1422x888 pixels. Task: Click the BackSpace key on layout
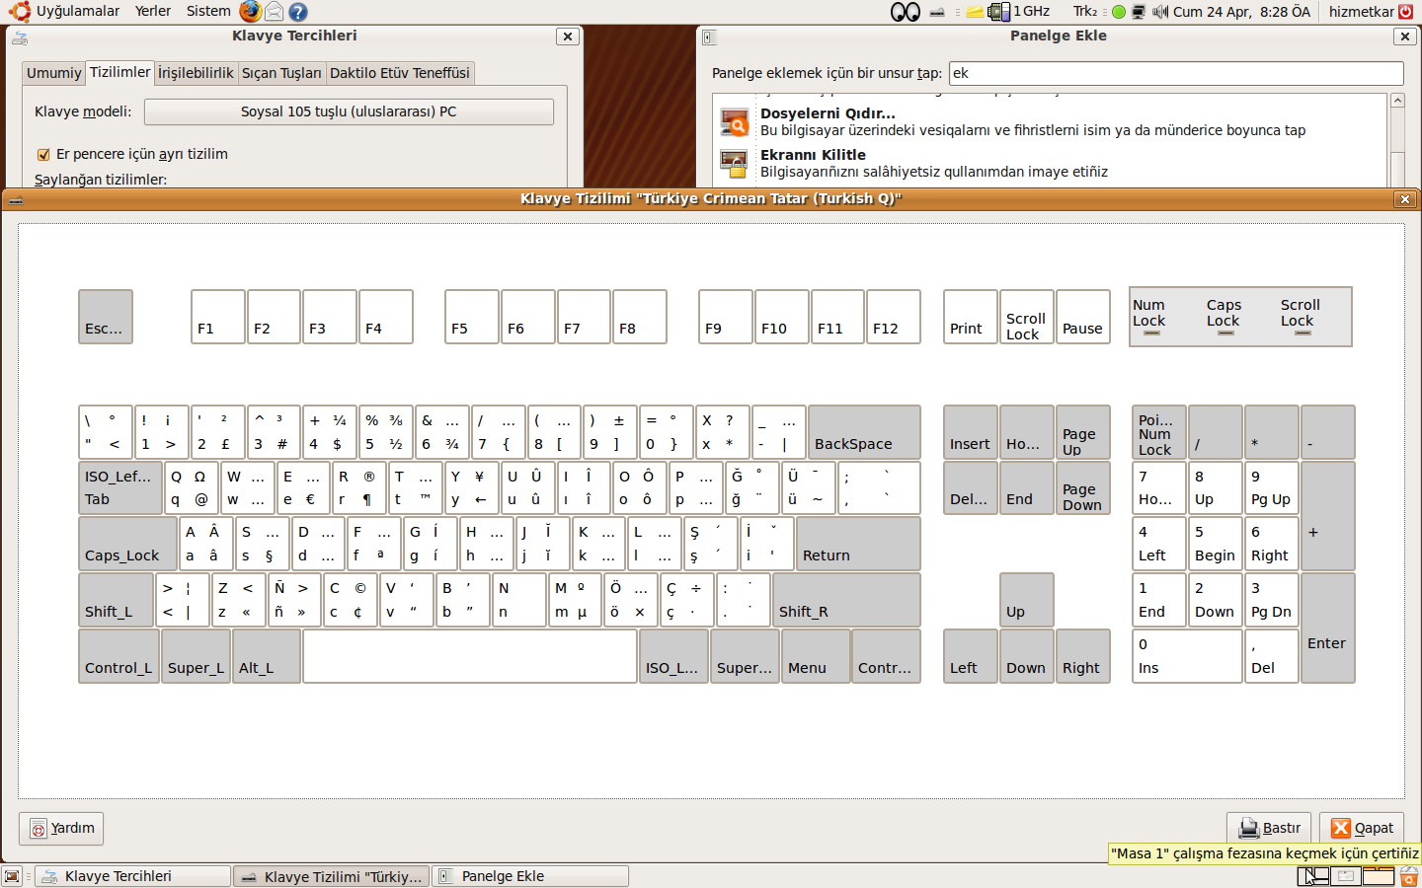(x=864, y=432)
